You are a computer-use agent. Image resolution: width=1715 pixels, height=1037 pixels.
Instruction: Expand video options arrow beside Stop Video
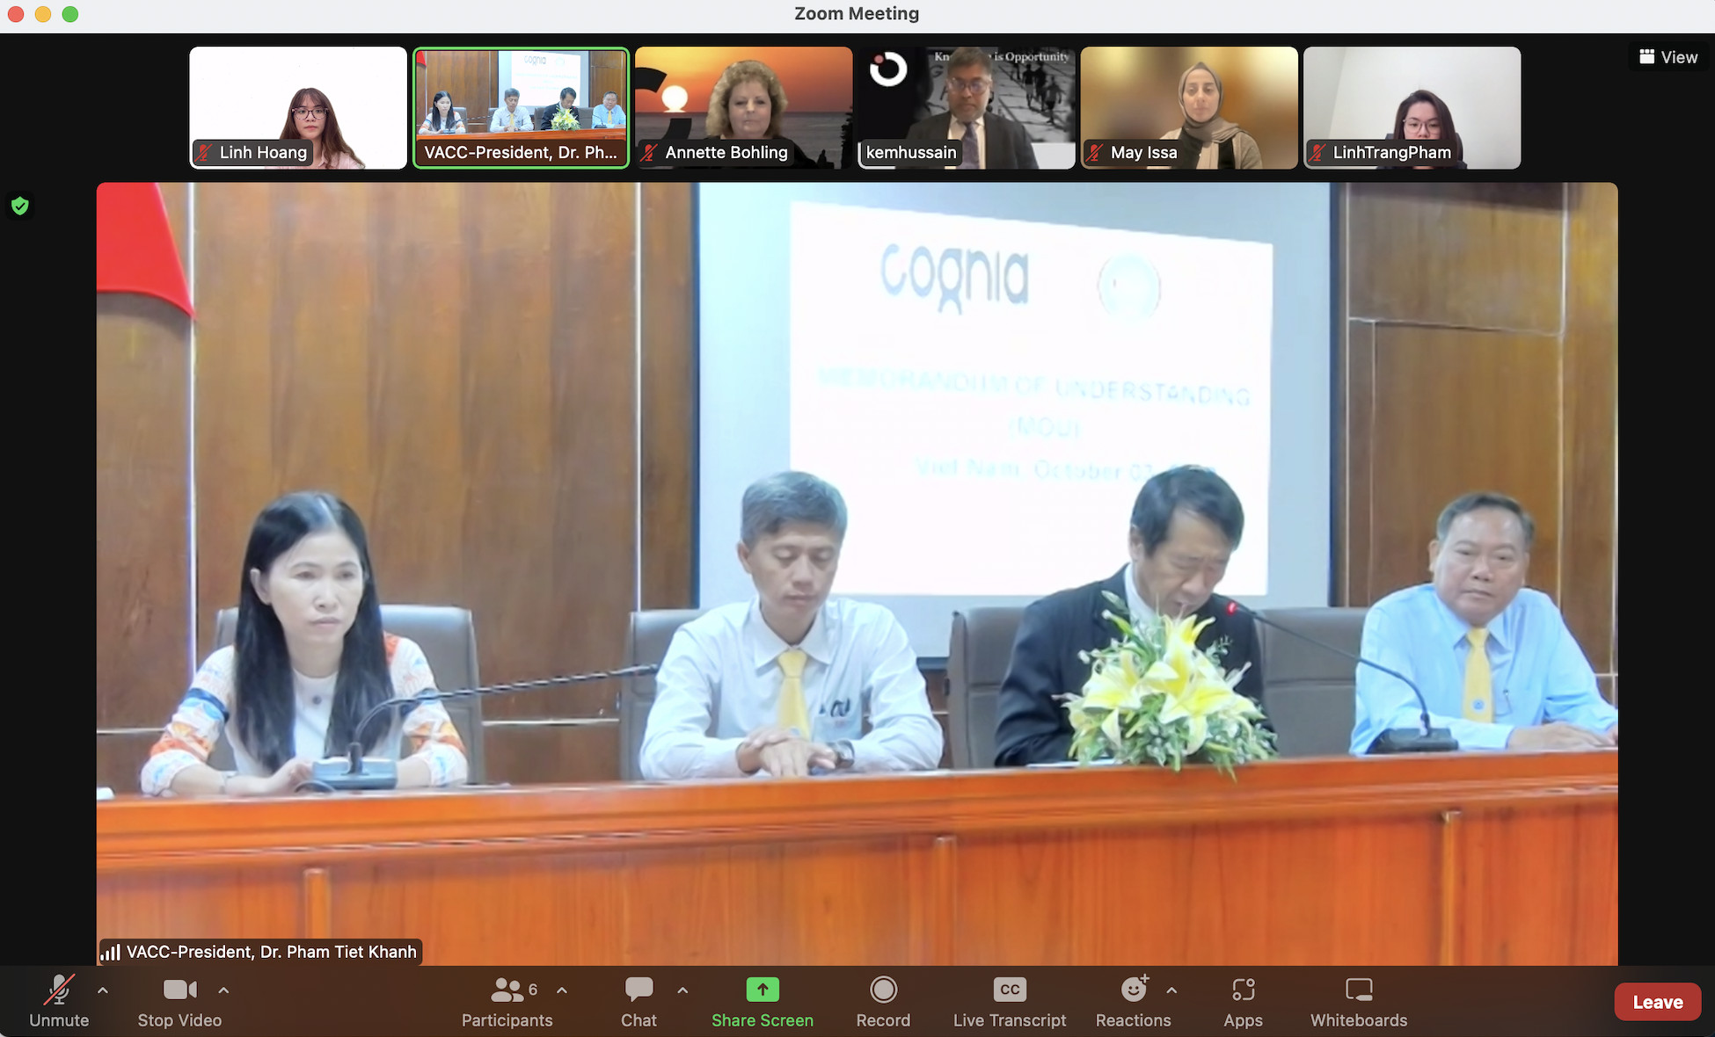coord(223,990)
